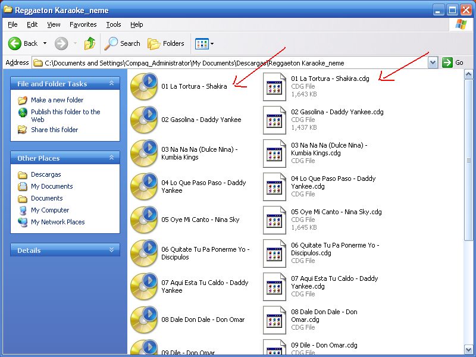Select the 01 La Tortura audio disc icon
The width and height of the screenshot is (476, 357).
pyautogui.click(x=144, y=86)
